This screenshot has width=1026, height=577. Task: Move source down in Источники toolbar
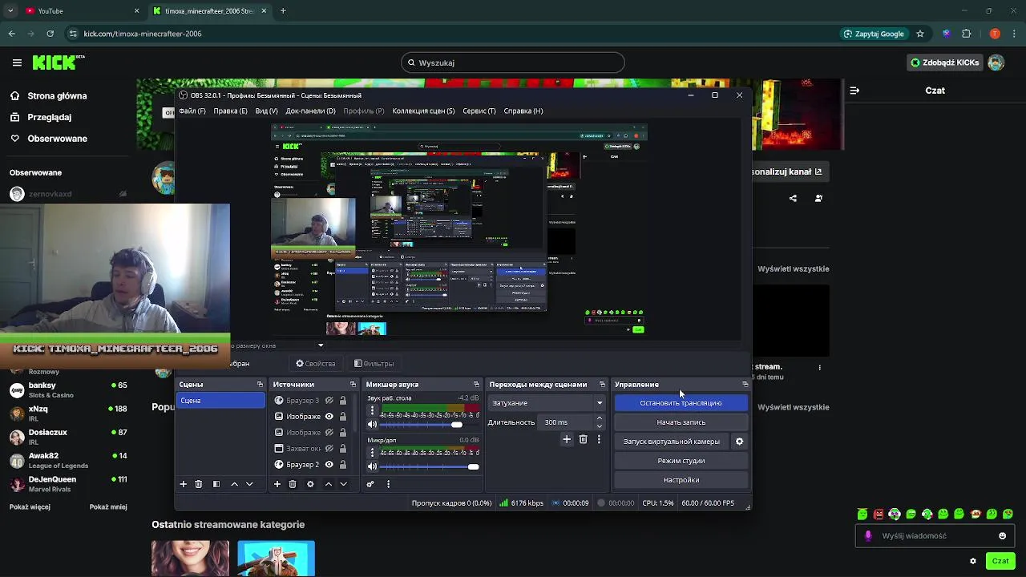(x=343, y=484)
